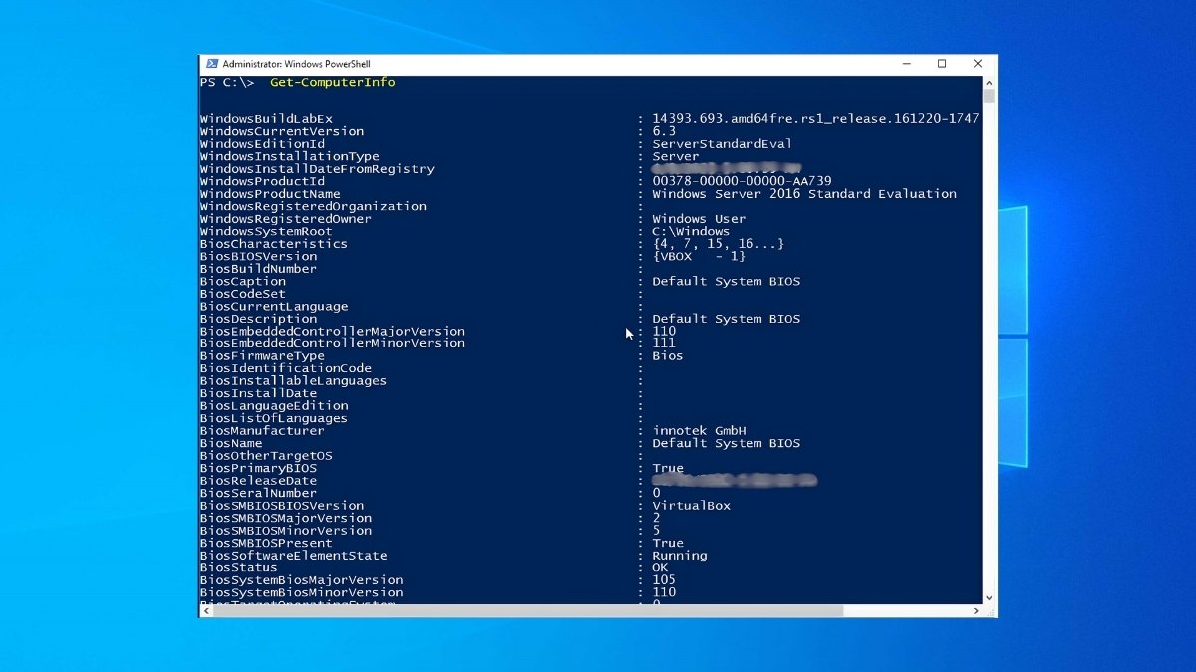1196x672 pixels.
Task: Select the WindowsCurrentVersion property name
Action: click(x=282, y=131)
